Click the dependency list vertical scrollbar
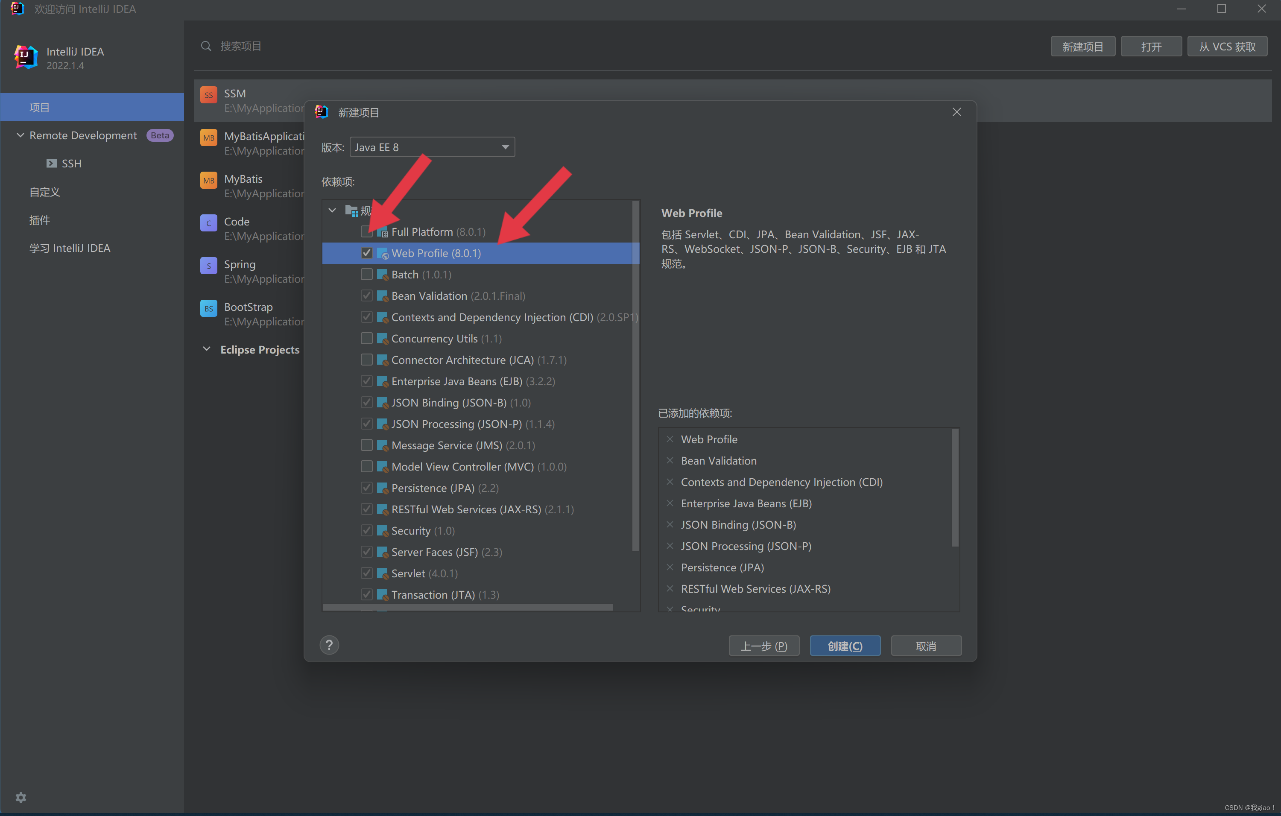 click(x=635, y=376)
